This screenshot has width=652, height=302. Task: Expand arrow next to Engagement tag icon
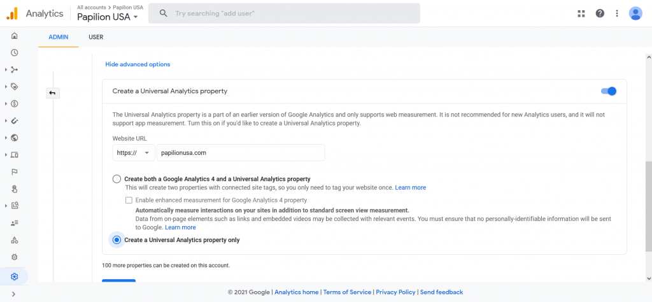tap(6, 87)
